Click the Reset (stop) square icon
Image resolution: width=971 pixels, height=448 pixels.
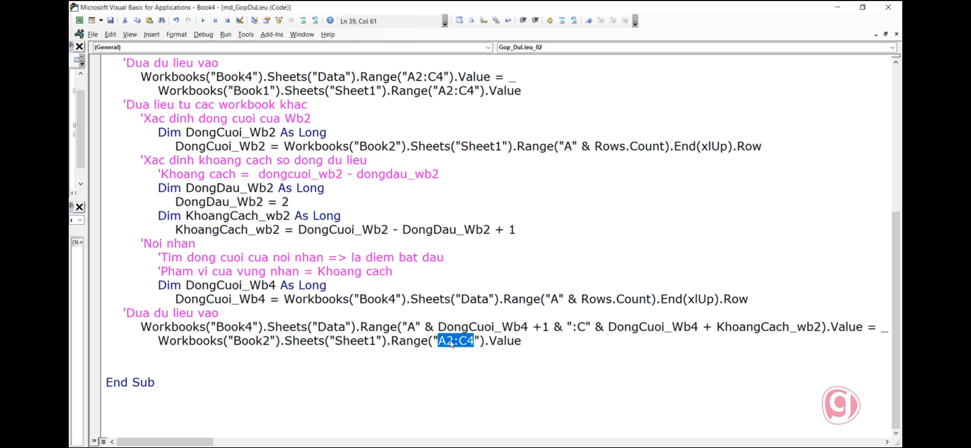(227, 21)
